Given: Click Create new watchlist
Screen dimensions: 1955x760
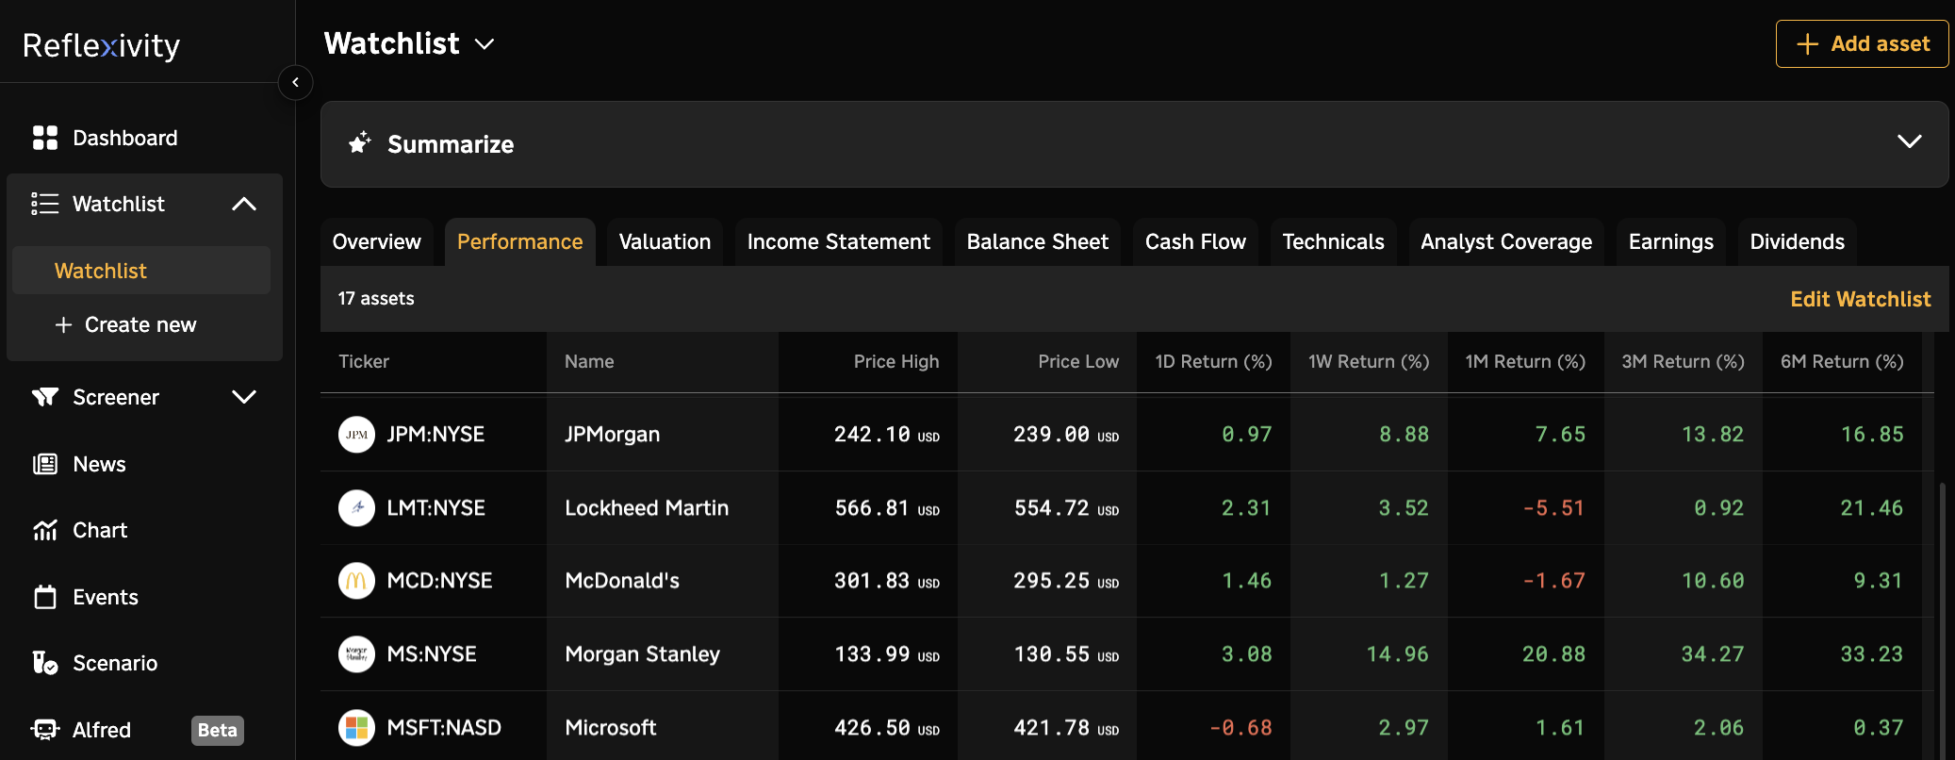Looking at the screenshot, I should pos(125,324).
